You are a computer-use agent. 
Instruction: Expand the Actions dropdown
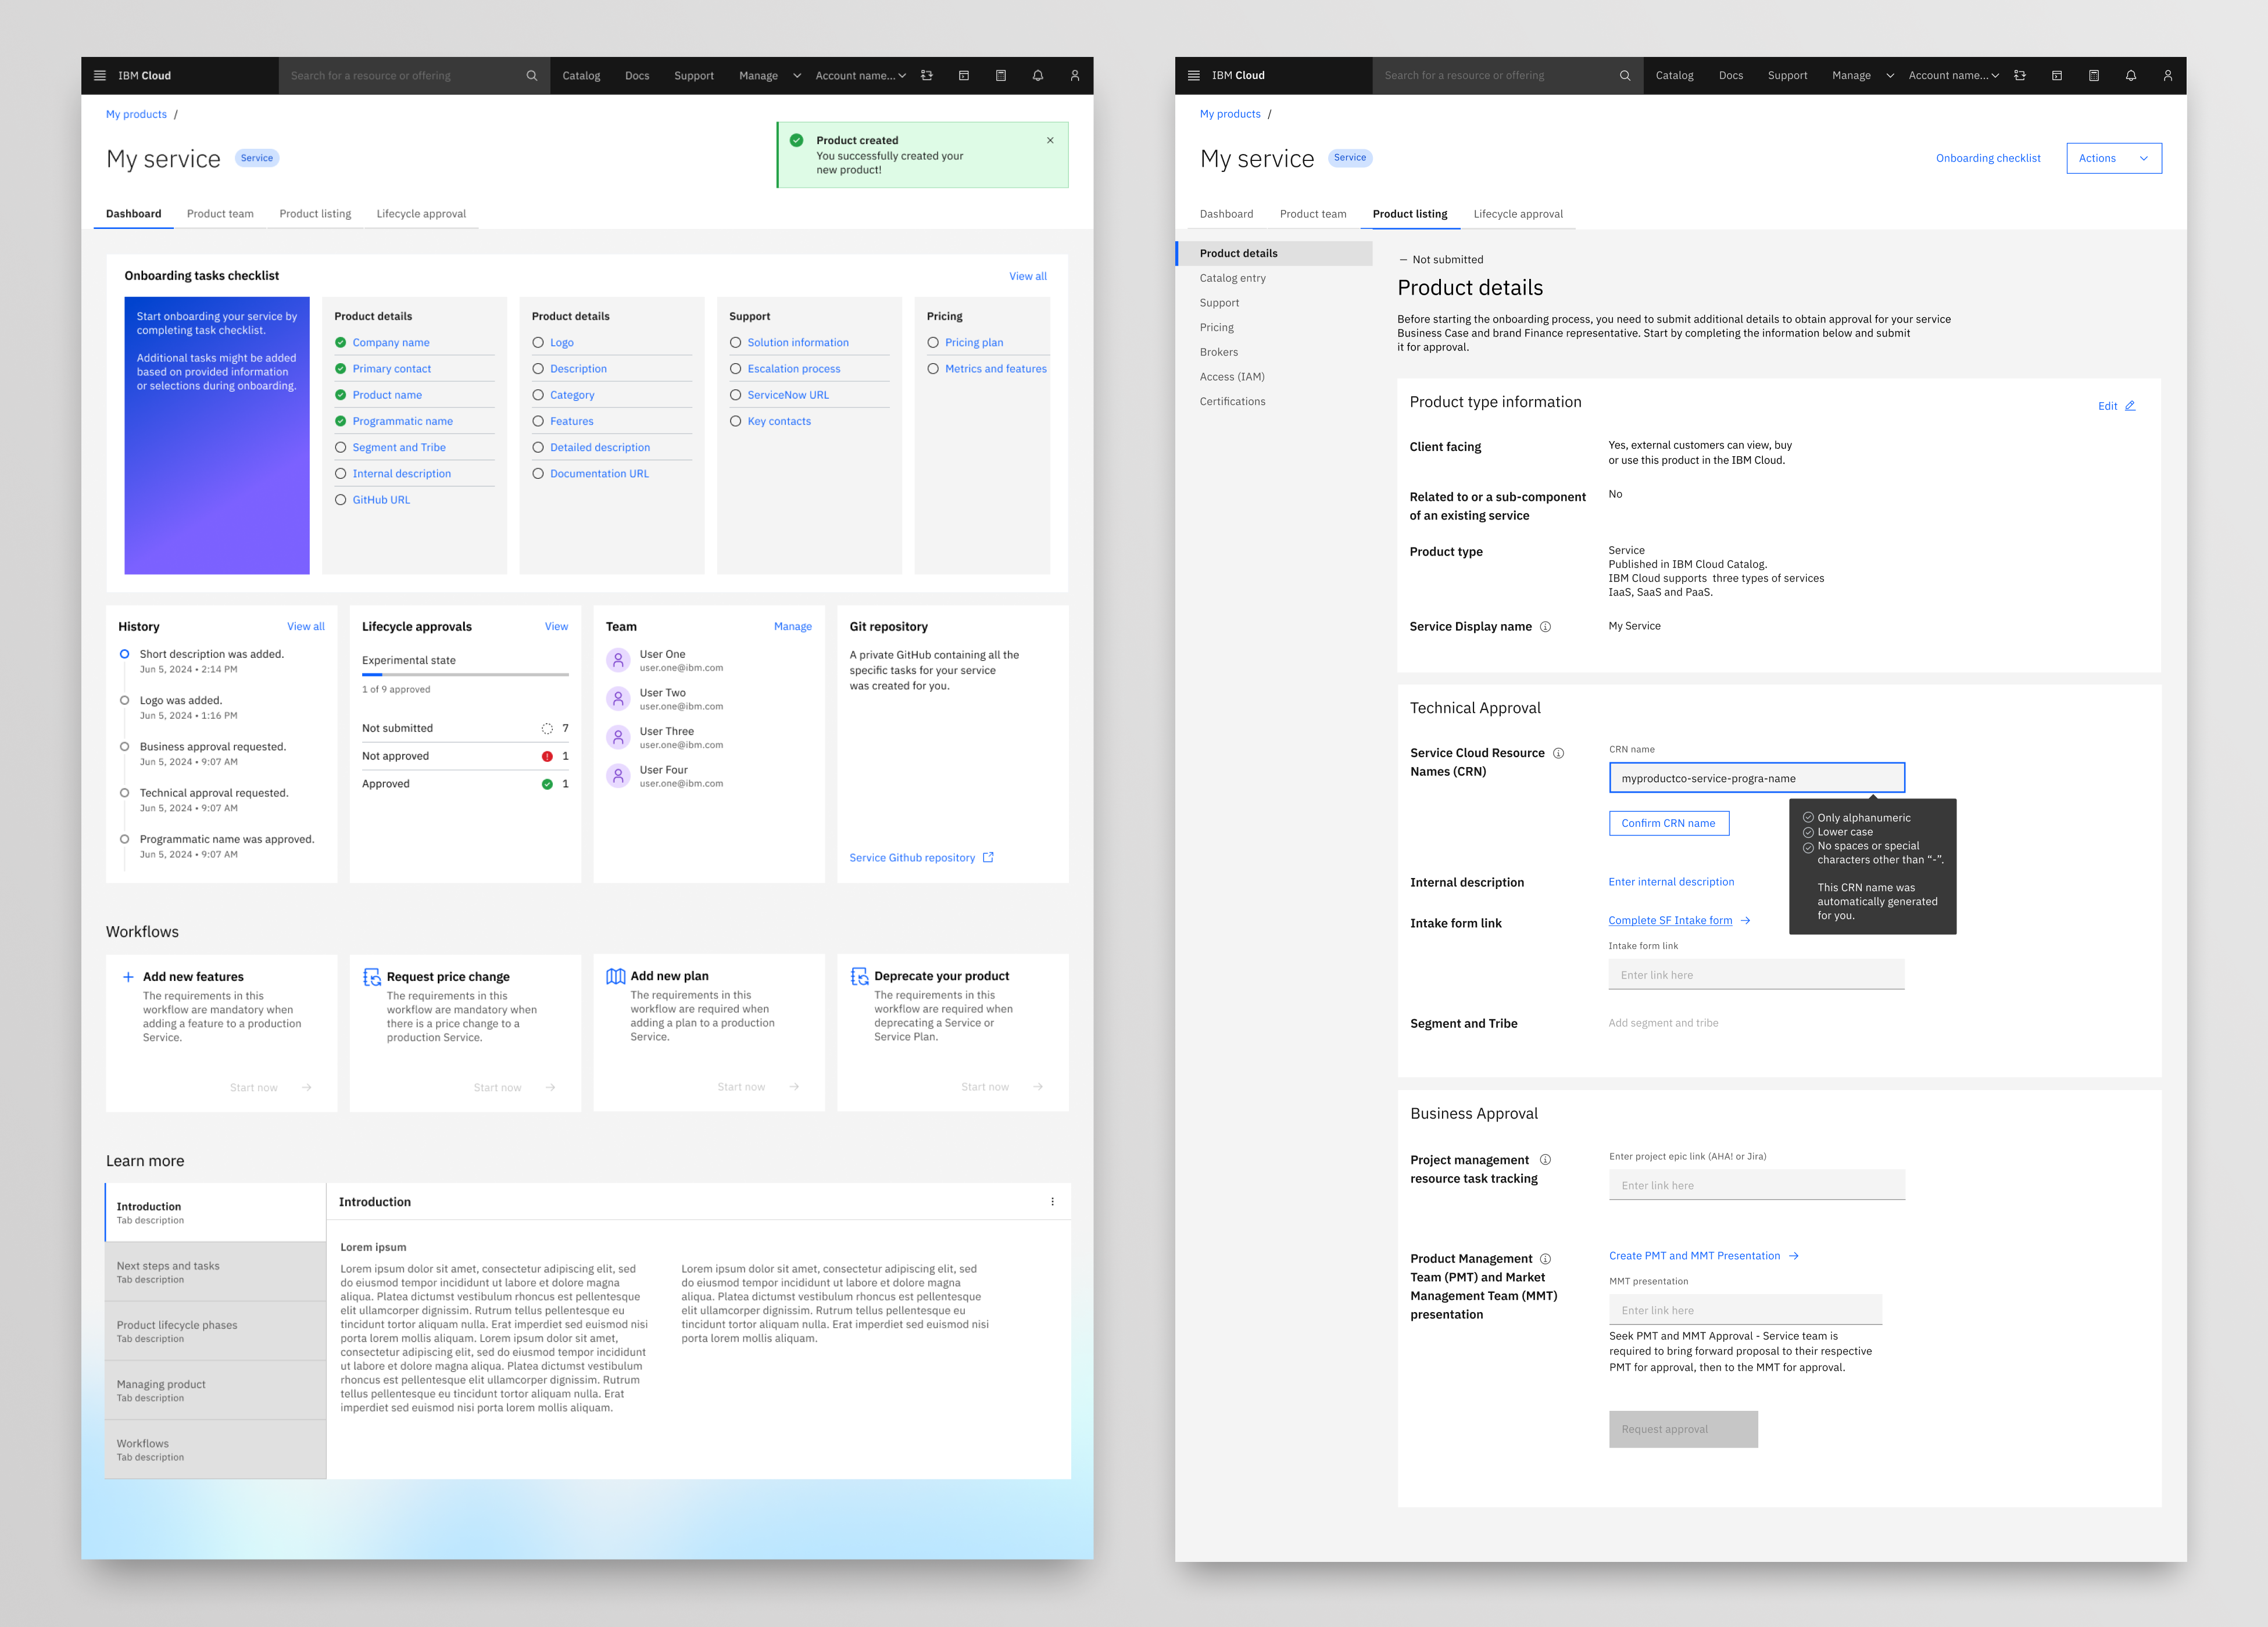[x=2113, y=158]
